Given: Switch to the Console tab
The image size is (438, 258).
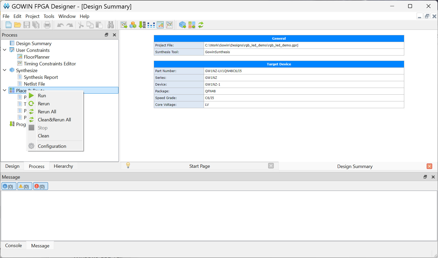Looking at the screenshot, I should [14, 246].
